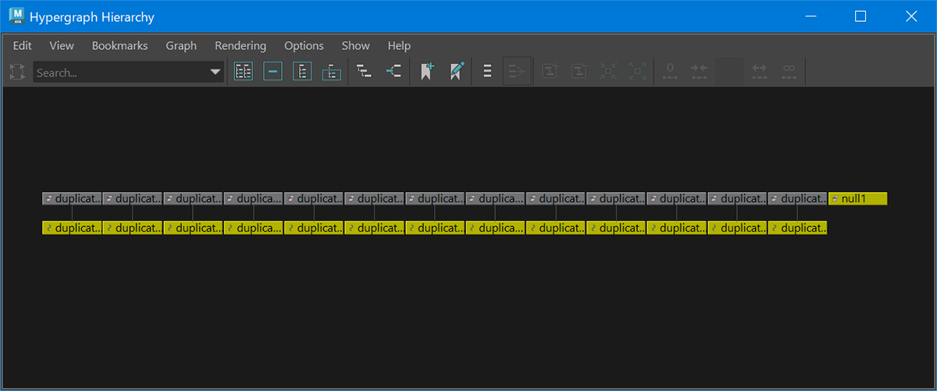Click the Frame Branch icon
This screenshot has width=937, height=391.
coord(332,72)
